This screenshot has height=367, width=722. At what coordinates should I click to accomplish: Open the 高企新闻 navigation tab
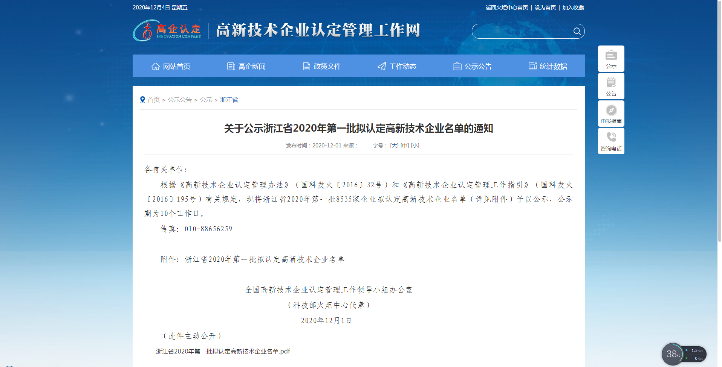click(x=246, y=66)
